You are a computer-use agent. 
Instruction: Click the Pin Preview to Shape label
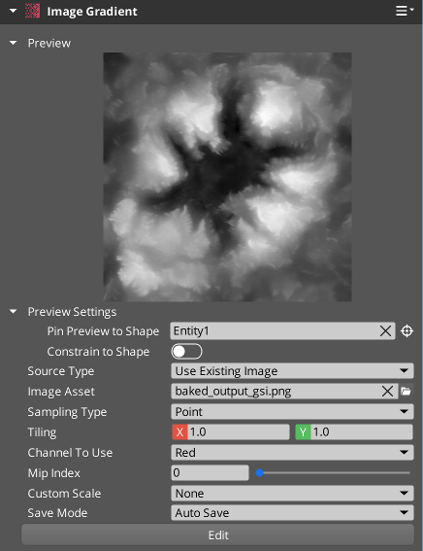coord(103,331)
